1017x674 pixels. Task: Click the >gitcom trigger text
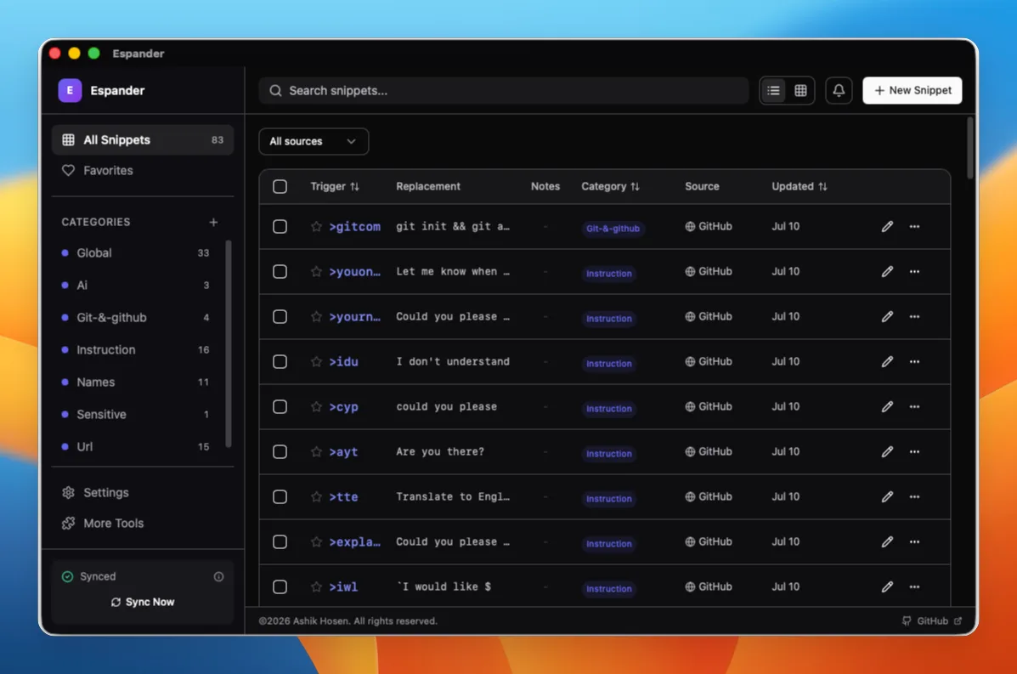pyautogui.click(x=355, y=226)
